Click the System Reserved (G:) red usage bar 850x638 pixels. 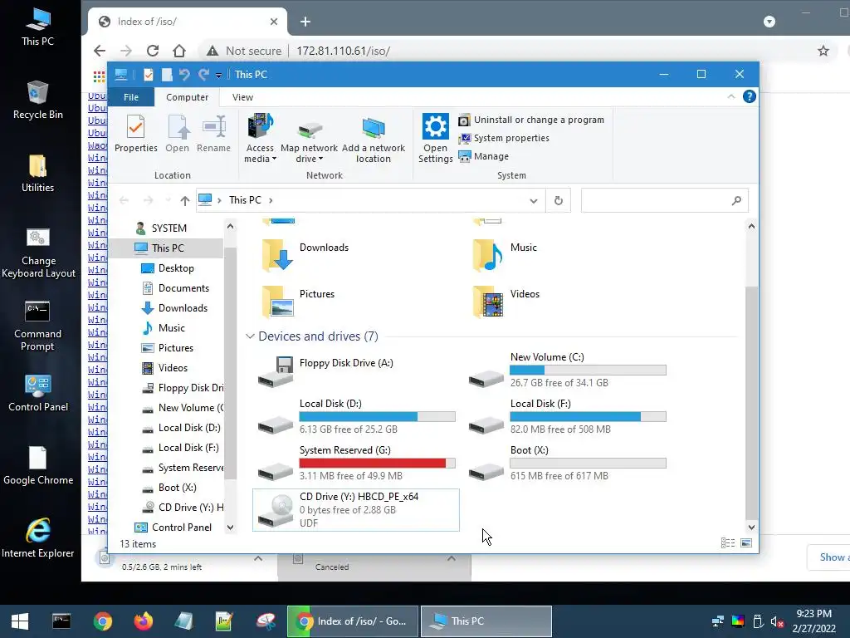378,464
